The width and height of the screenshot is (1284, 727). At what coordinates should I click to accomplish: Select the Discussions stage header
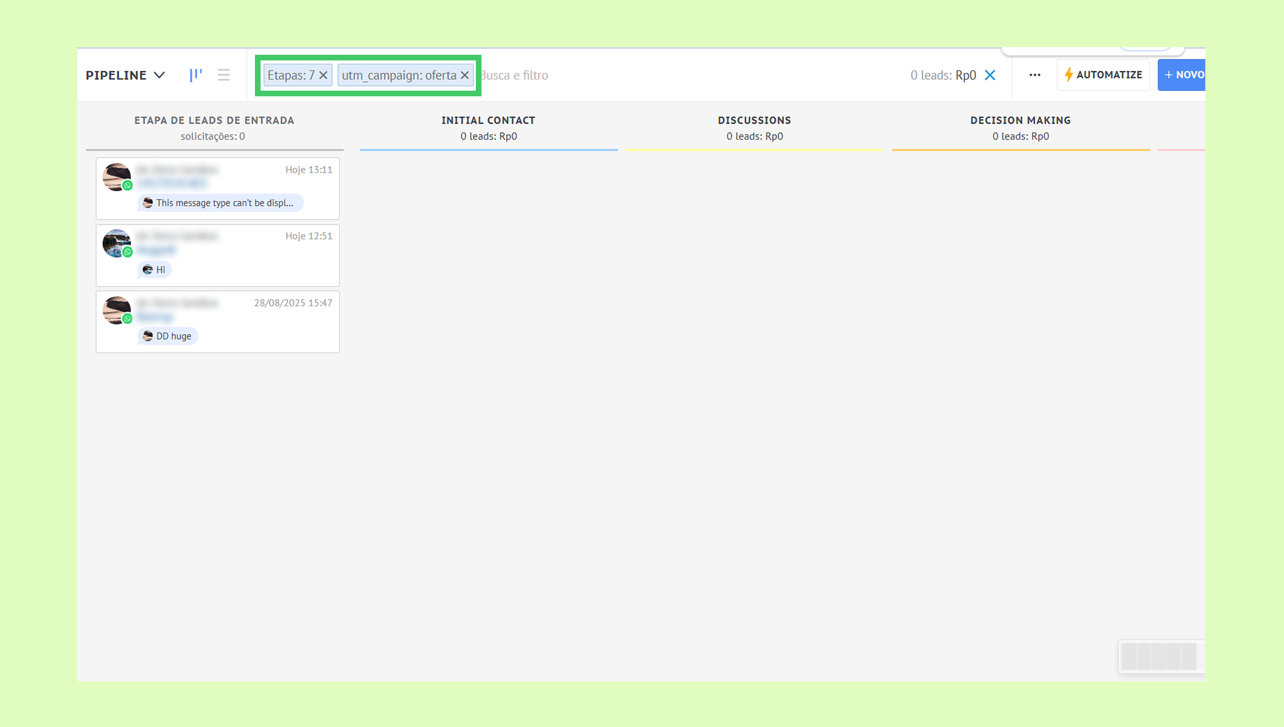pos(754,120)
